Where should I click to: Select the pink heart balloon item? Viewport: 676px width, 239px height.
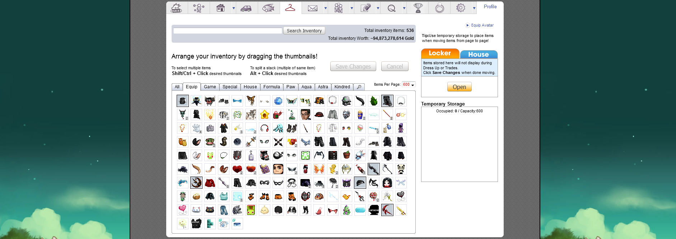[183, 210]
